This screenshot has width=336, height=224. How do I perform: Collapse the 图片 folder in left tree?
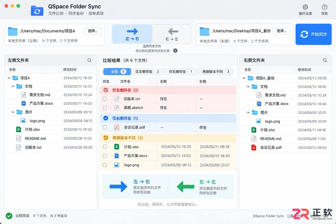click(13, 112)
